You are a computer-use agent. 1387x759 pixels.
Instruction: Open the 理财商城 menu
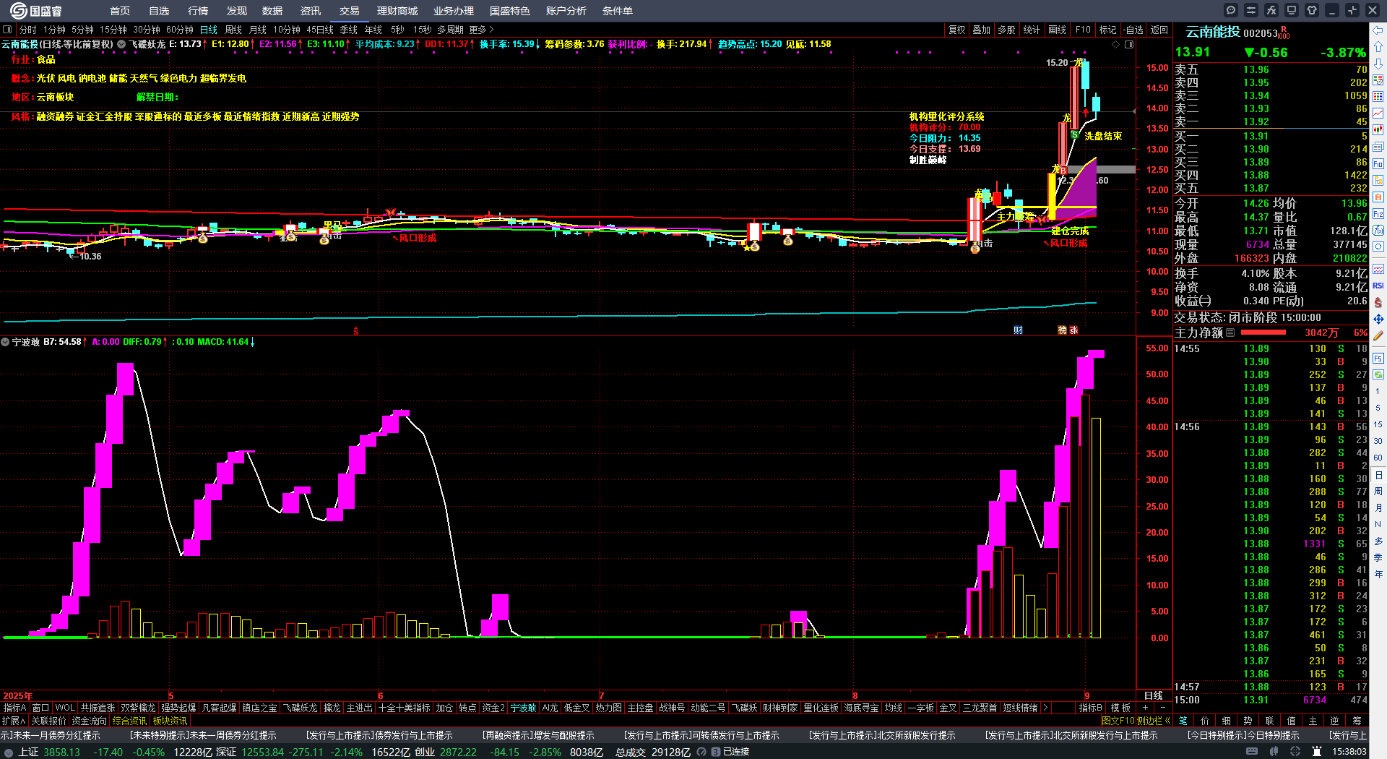click(397, 11)
